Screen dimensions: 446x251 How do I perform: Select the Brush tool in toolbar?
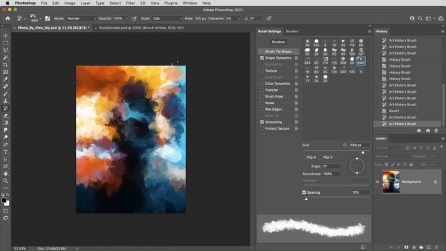(6, 93)
